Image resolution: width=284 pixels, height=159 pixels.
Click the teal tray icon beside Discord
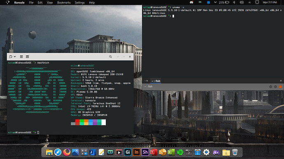point(200,2)
